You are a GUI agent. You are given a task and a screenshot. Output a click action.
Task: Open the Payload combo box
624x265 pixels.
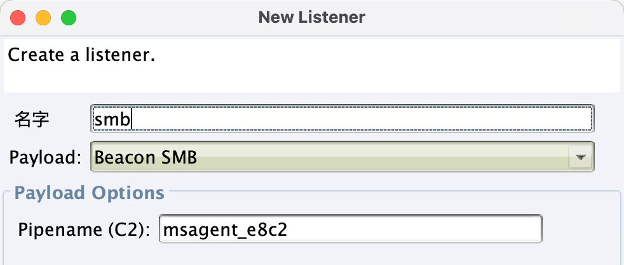(x=343, y=157)
